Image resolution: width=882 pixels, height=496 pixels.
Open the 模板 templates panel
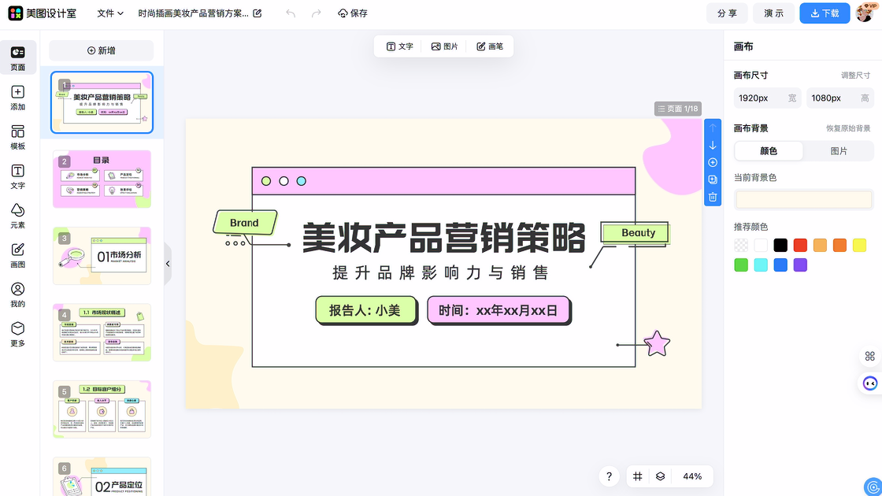pyautogui.click(x=17, y=136)
